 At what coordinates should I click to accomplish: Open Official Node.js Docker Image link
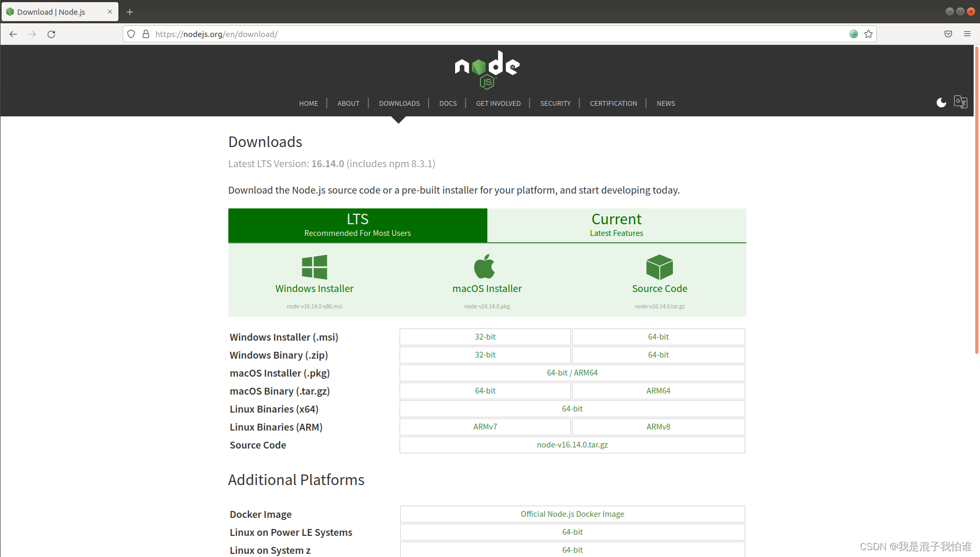[572, 514]
